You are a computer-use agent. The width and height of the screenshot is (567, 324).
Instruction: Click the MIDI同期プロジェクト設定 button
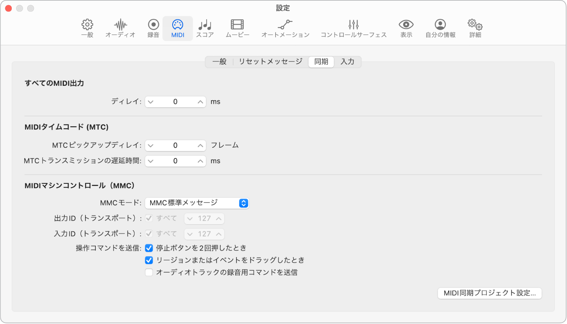pyautogui.click(x=489, y=293)
